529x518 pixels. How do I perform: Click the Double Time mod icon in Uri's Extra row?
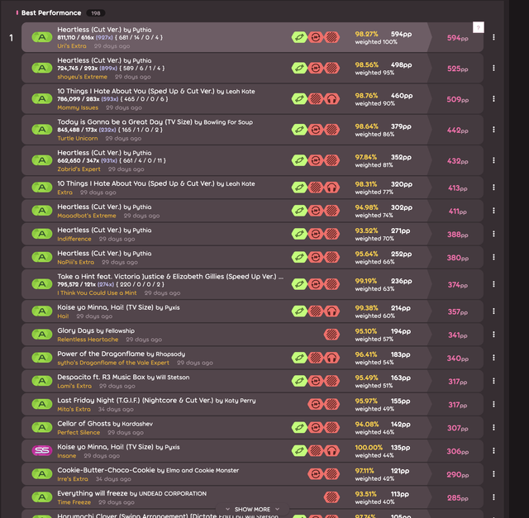click(x=316, y=37)
